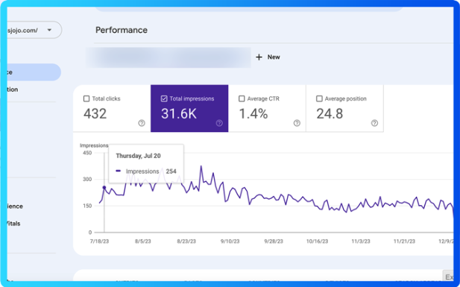Click the 1.4% average CTR value
460x287 pixels.
point(253,114)
